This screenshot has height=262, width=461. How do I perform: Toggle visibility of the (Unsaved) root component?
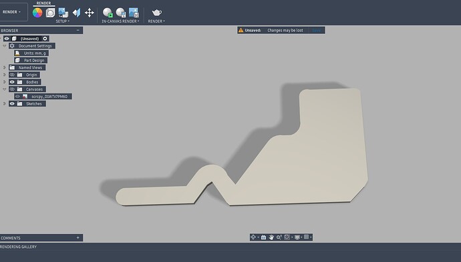(x=7, y=39)
